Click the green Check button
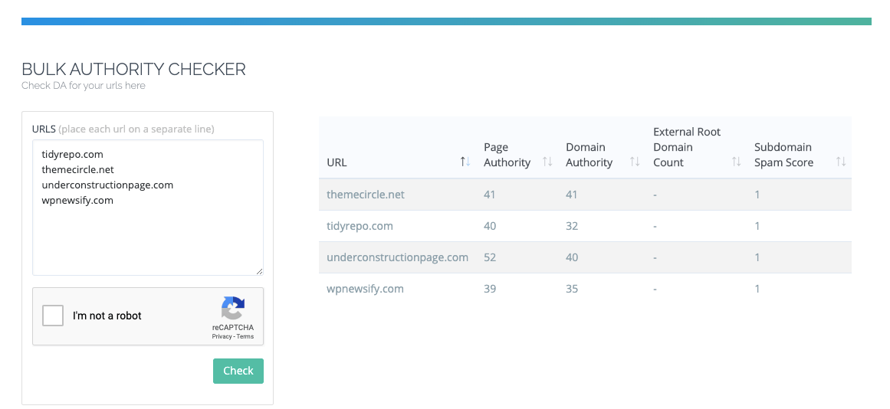Image resolution: width=890 pixels, height=409 pixels. click(x=238, y=371)
